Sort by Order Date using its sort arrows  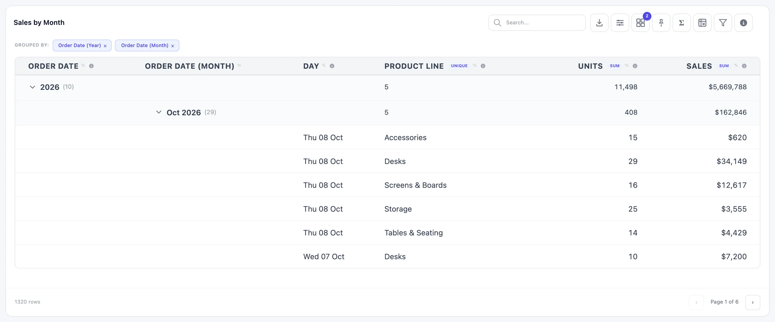pos(83,65)
